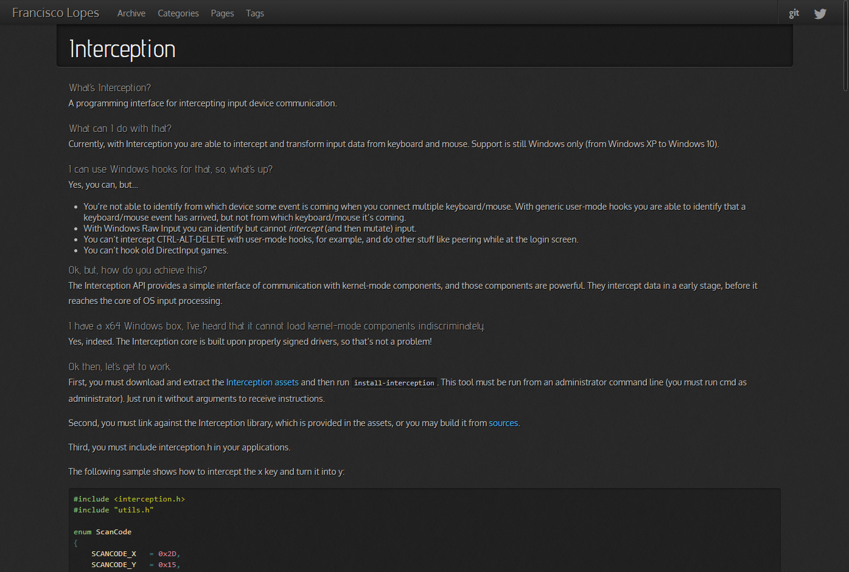Screen dimensions: 849x572
Task: Open the Archive menu item
Action: pyautogui.click(x=131, y=13)
